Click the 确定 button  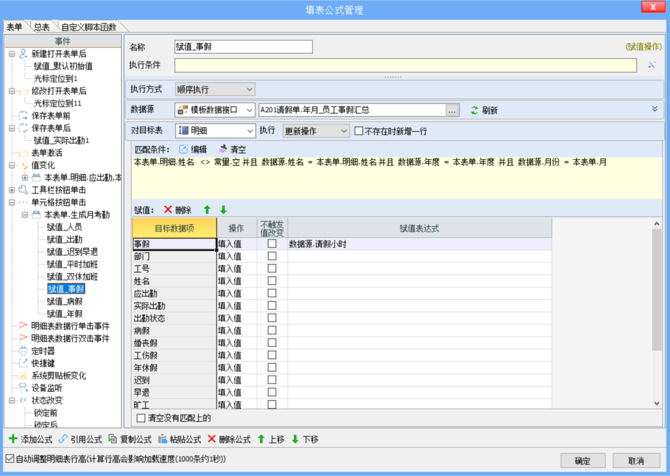coord(583,461)
